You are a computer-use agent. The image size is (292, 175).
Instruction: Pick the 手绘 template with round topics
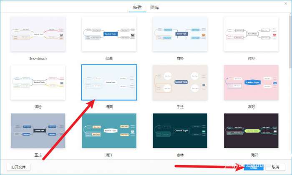[x=180, y=82]
